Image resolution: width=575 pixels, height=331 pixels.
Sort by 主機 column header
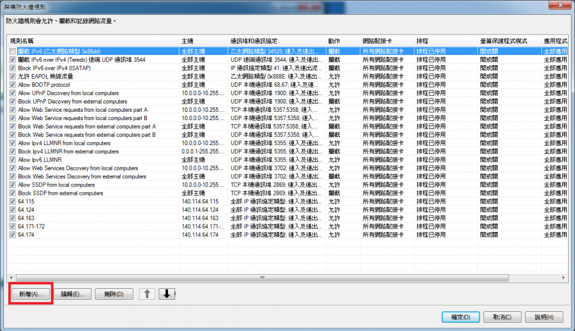pyautogui.click(x=203, y=40)
